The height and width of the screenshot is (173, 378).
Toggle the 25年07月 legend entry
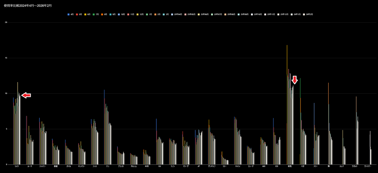(216, 14)
